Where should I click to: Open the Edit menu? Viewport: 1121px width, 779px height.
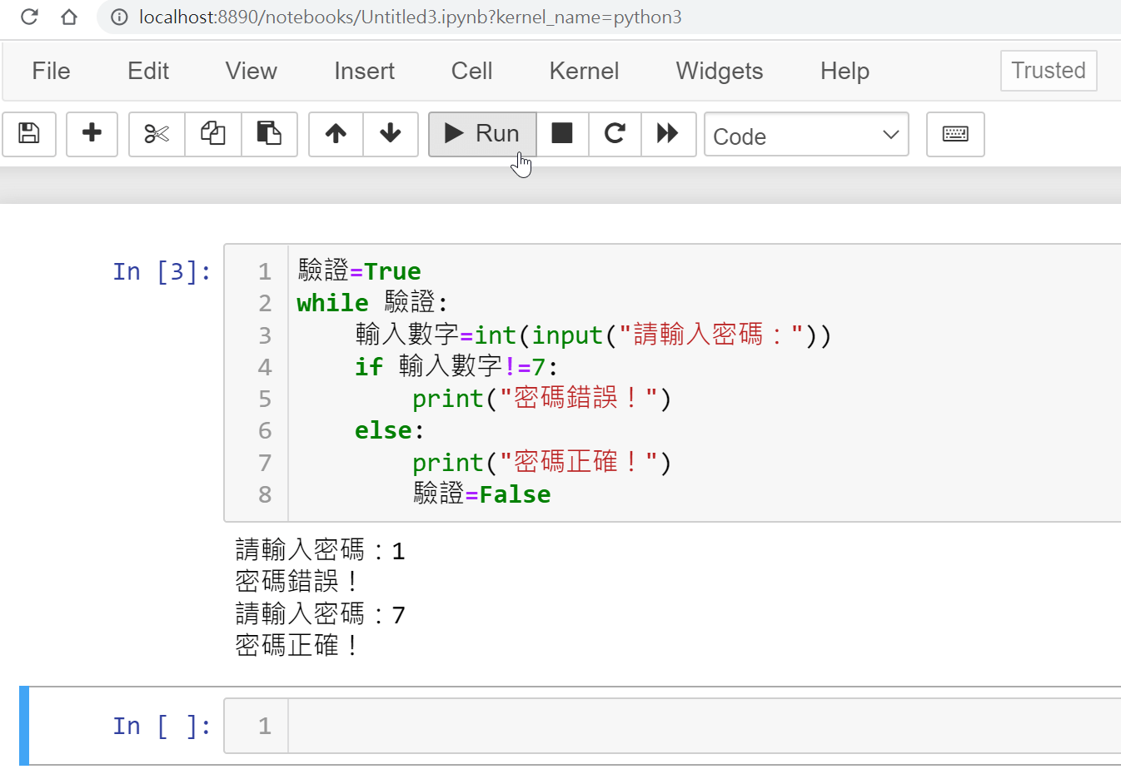pyautogui.click(x=148, y=72)
